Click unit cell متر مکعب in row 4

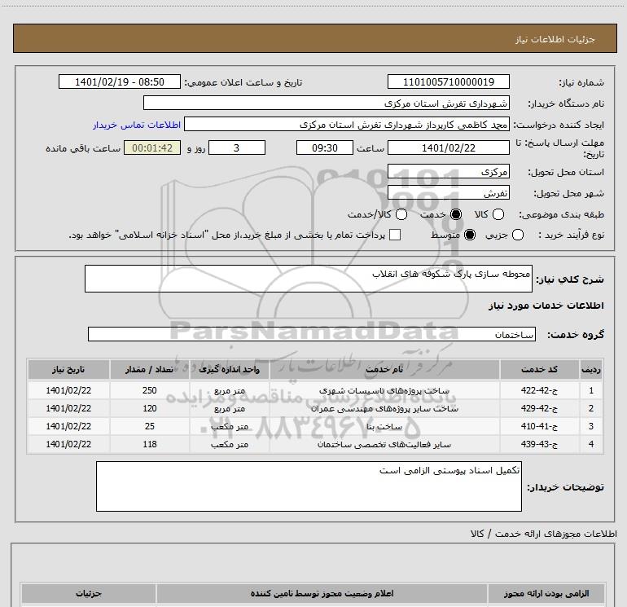pyautogui.click(x=230, y=444)
